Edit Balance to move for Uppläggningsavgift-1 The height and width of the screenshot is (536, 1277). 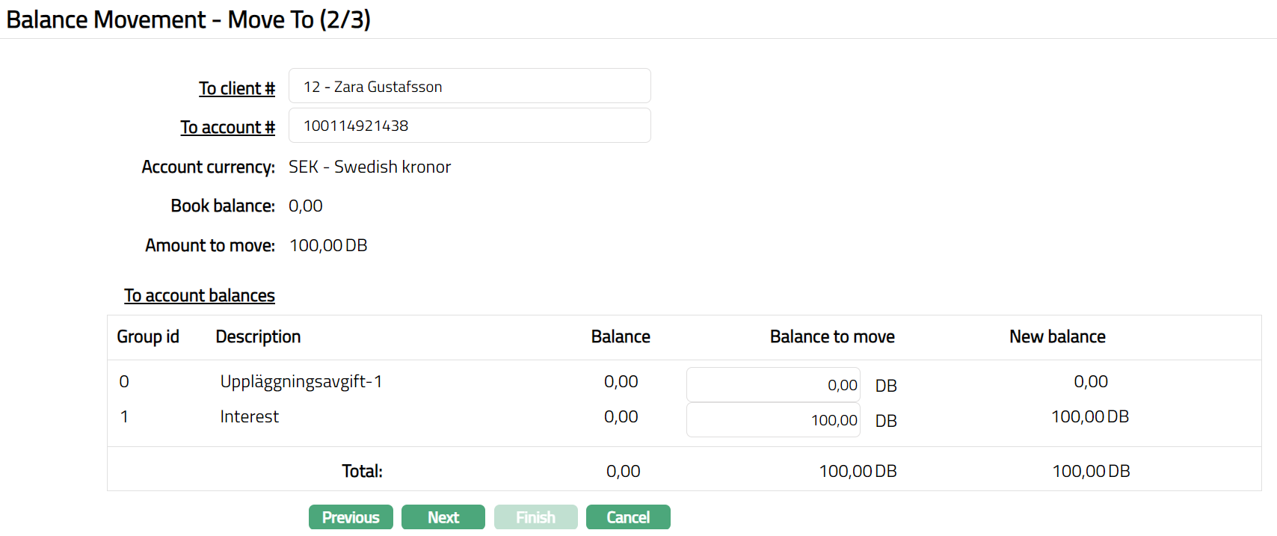click(773, 385)
